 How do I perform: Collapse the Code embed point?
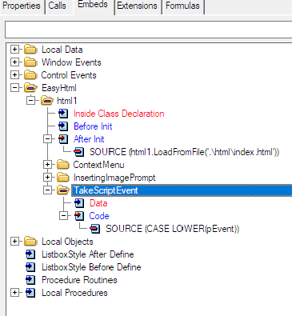(x=63, y=216)
